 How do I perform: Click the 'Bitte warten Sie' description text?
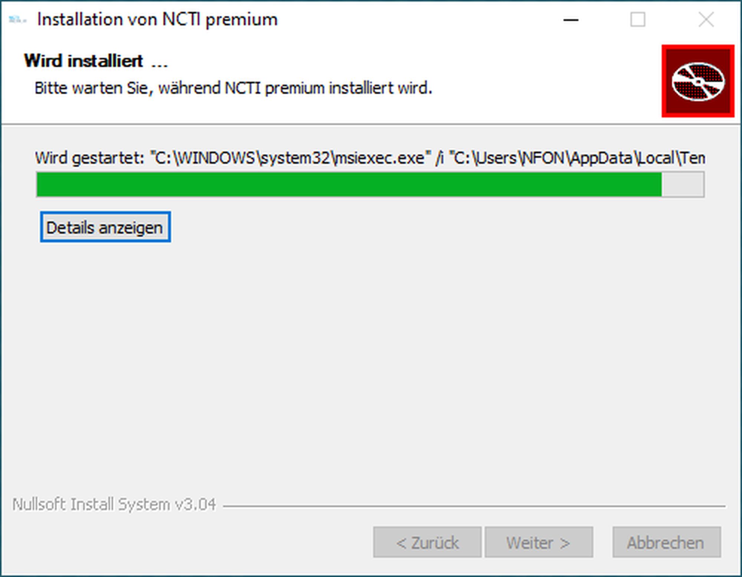click(233, 88)
